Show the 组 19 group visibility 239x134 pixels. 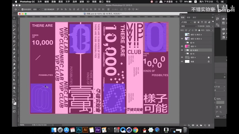[182, 43]
